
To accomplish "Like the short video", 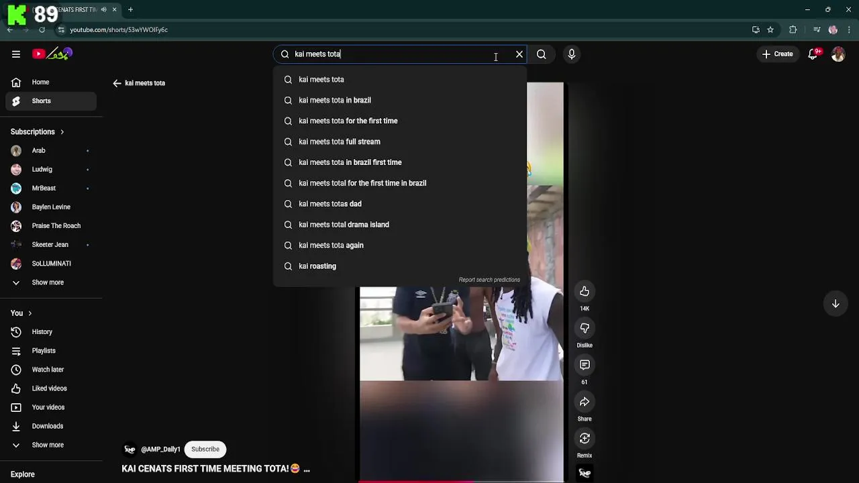I will (x=585, y=291).
